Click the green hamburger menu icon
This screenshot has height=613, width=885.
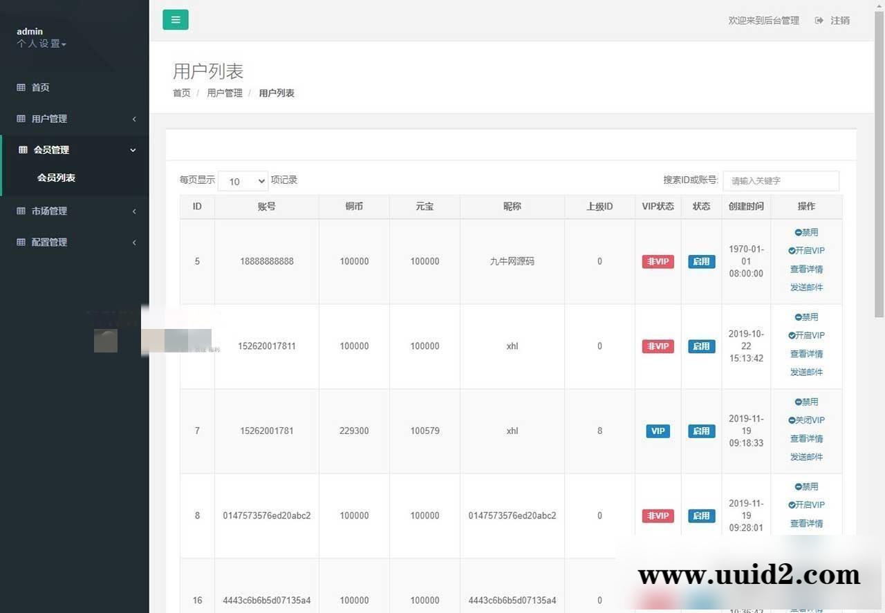(175, 19)
